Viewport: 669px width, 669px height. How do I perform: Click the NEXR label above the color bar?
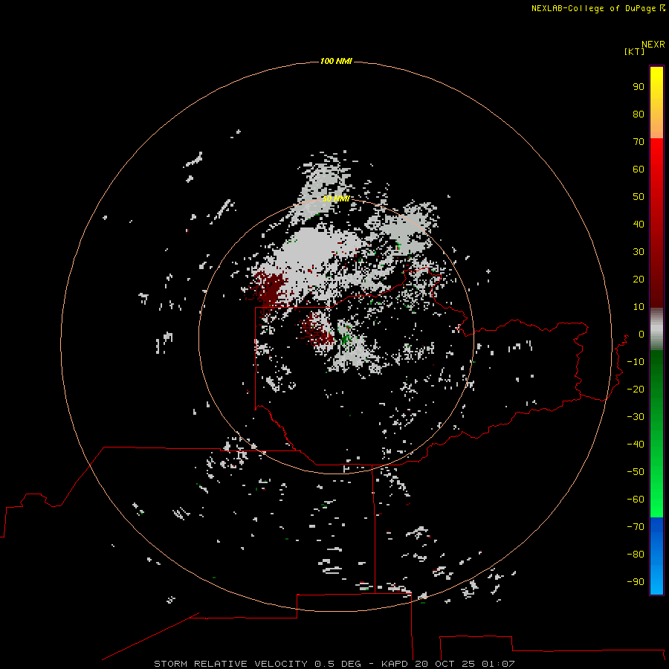pyautogui.click(x=653, y=45)
